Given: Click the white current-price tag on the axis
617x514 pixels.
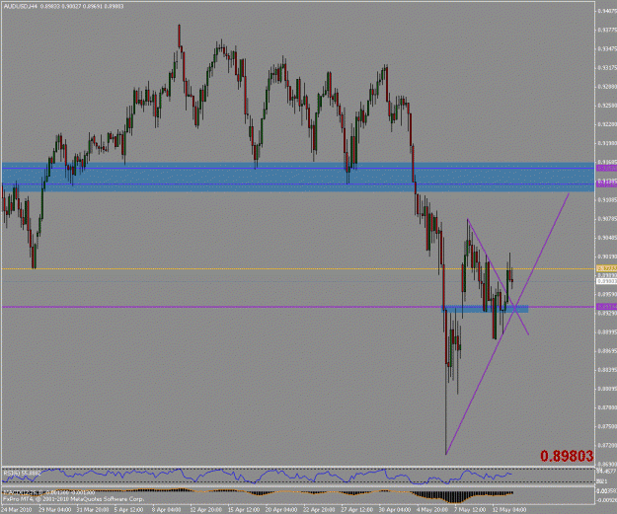Looking at the screenshot, I should (x=606, y=281).
